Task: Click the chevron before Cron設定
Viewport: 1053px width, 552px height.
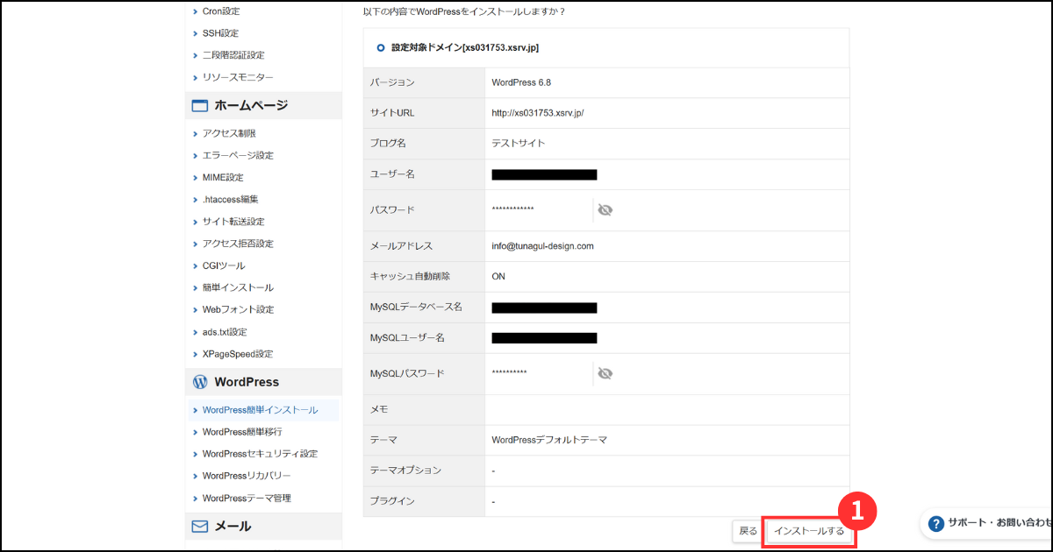Action: [x=195, y=11]
